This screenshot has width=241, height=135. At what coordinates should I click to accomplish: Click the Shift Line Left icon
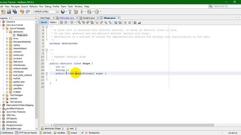coord(116,22)
